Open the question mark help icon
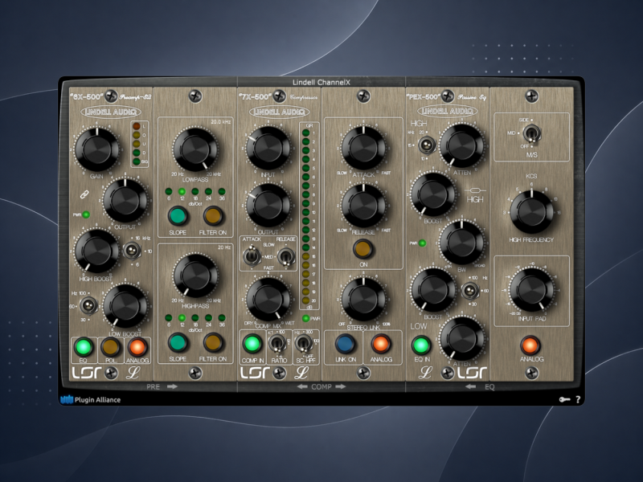 pyautogui.click(x=578, y=399)
